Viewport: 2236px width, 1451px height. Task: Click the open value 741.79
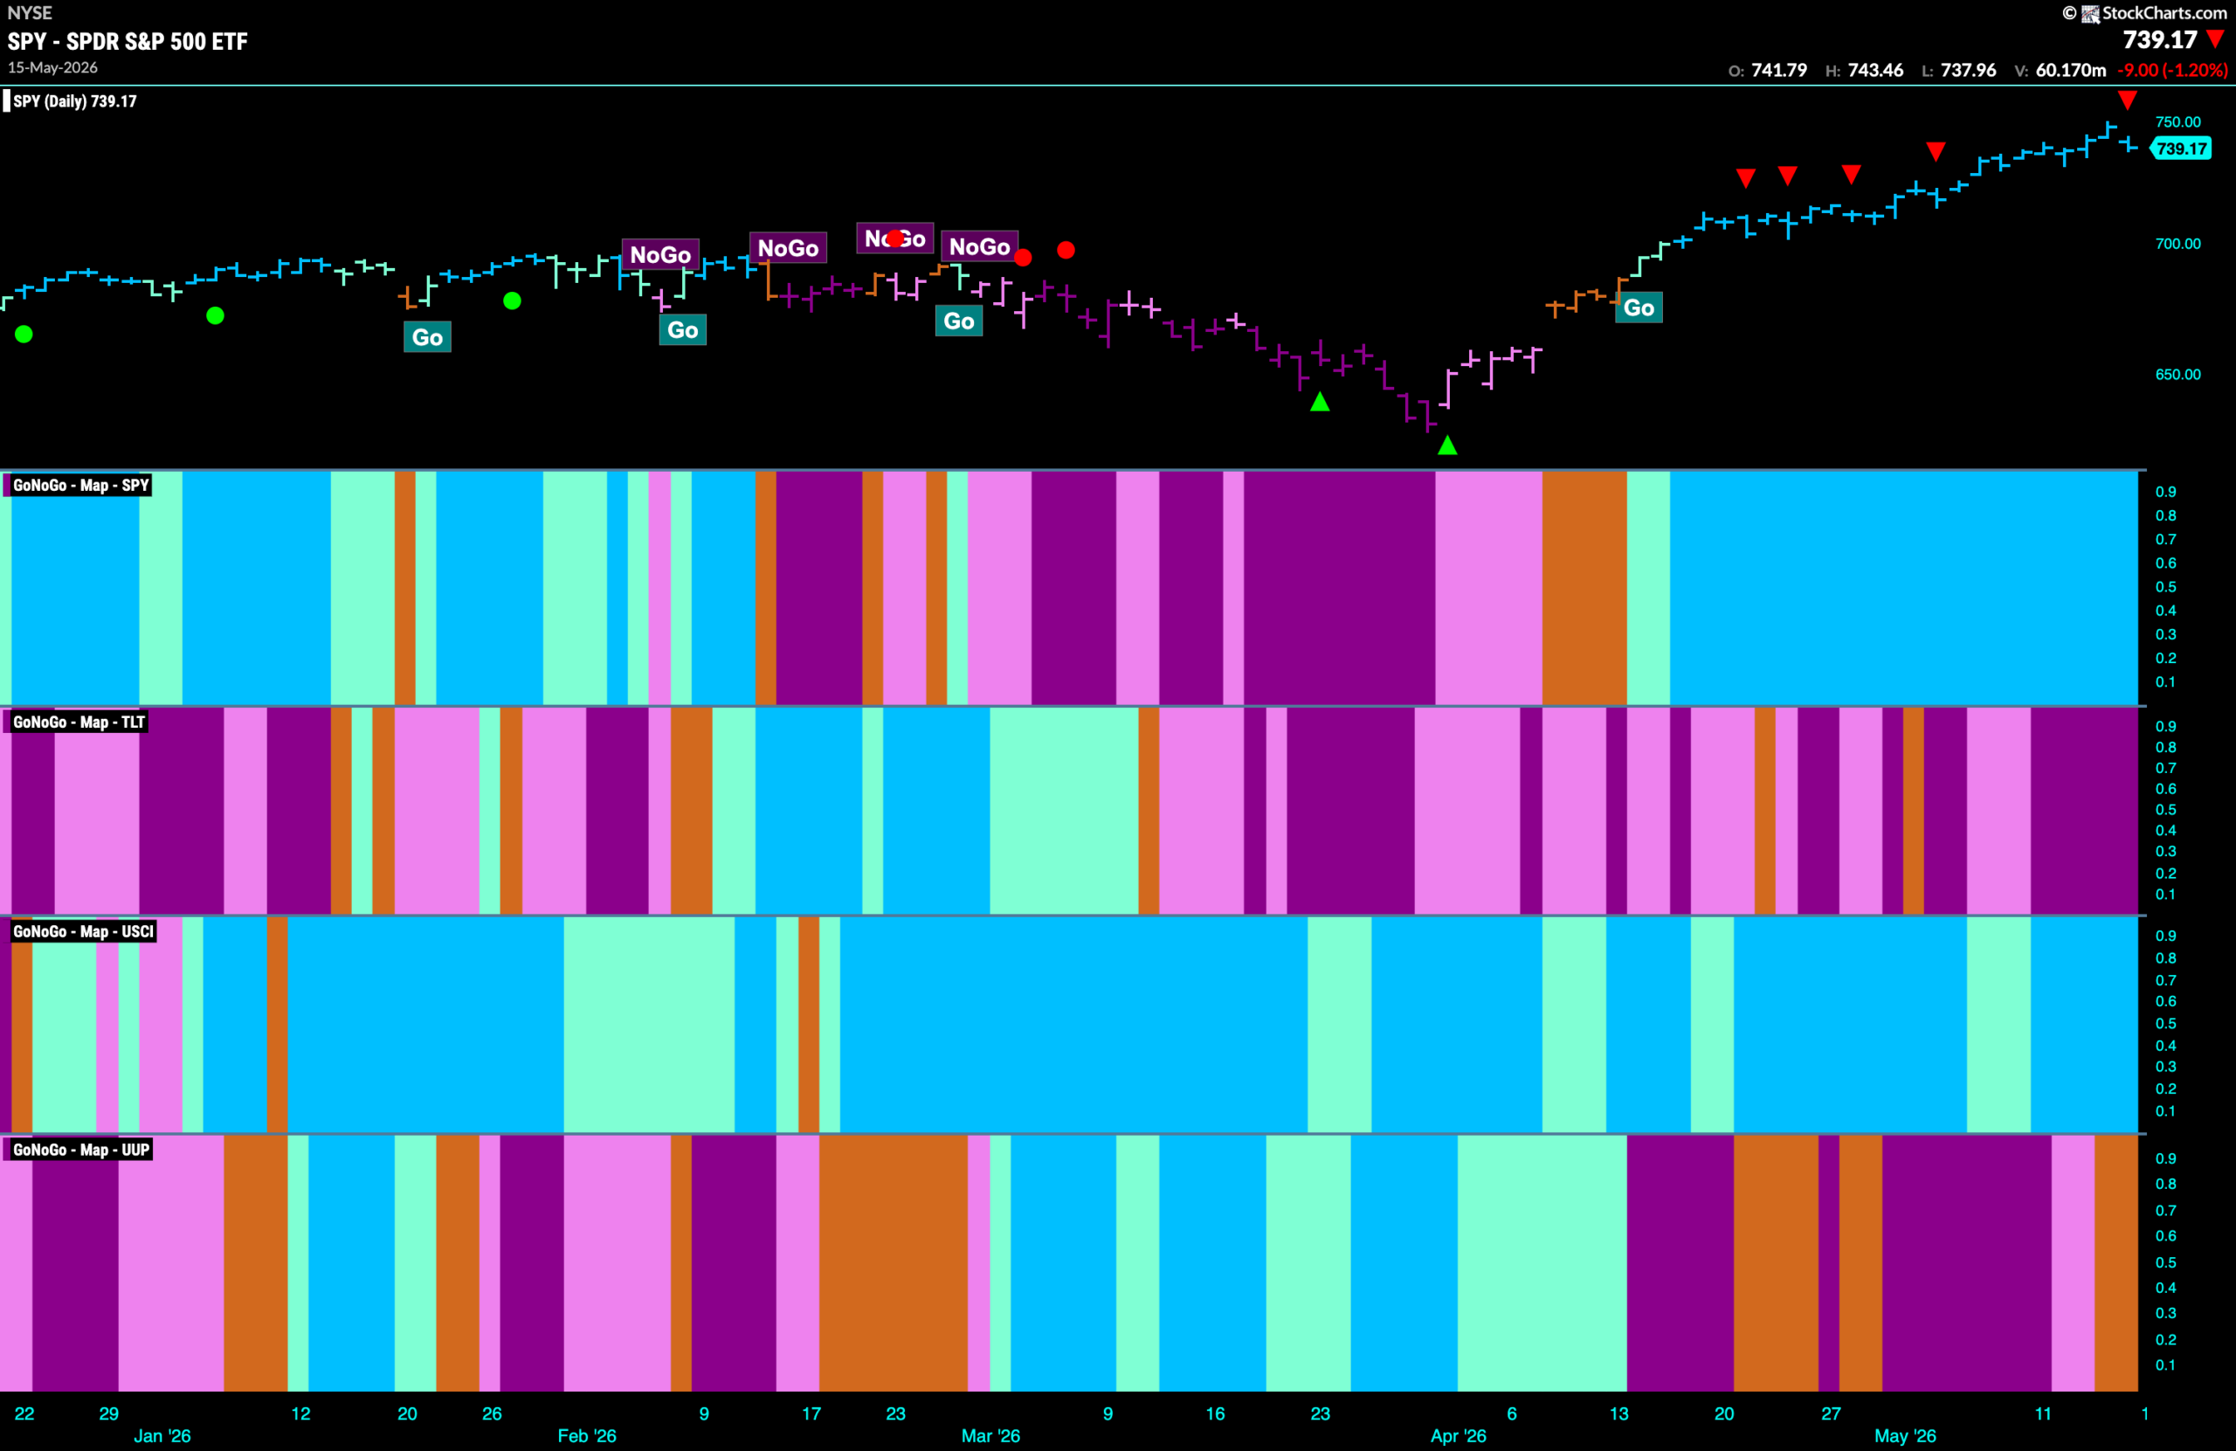pyautogui.click(x=1779, y=71)
